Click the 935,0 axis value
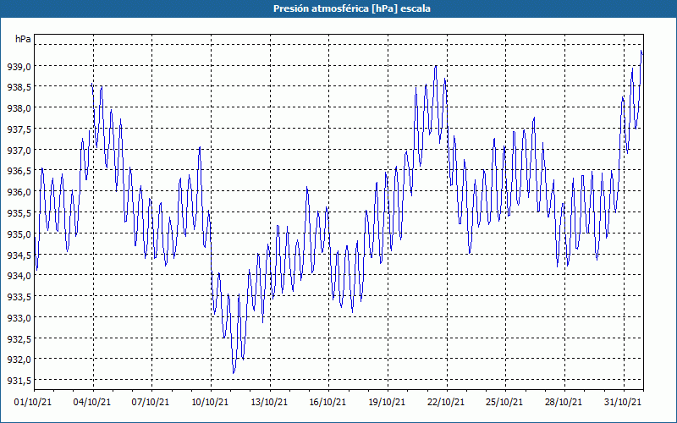The width and height of the screenshot is (677, 423). [19, 234]
